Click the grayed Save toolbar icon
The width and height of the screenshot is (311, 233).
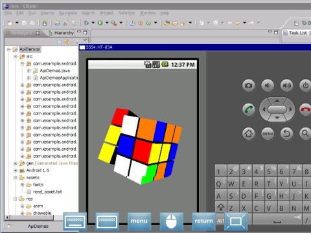(24, 23)
